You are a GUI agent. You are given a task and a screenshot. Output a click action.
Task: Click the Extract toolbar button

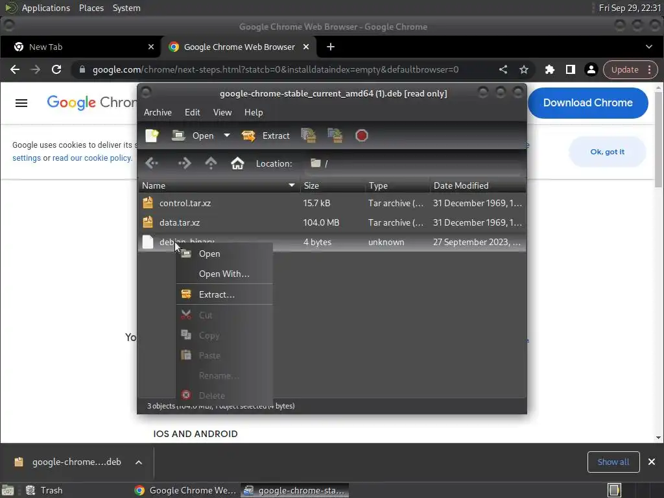pyautogui.click(x=266, y=136)
